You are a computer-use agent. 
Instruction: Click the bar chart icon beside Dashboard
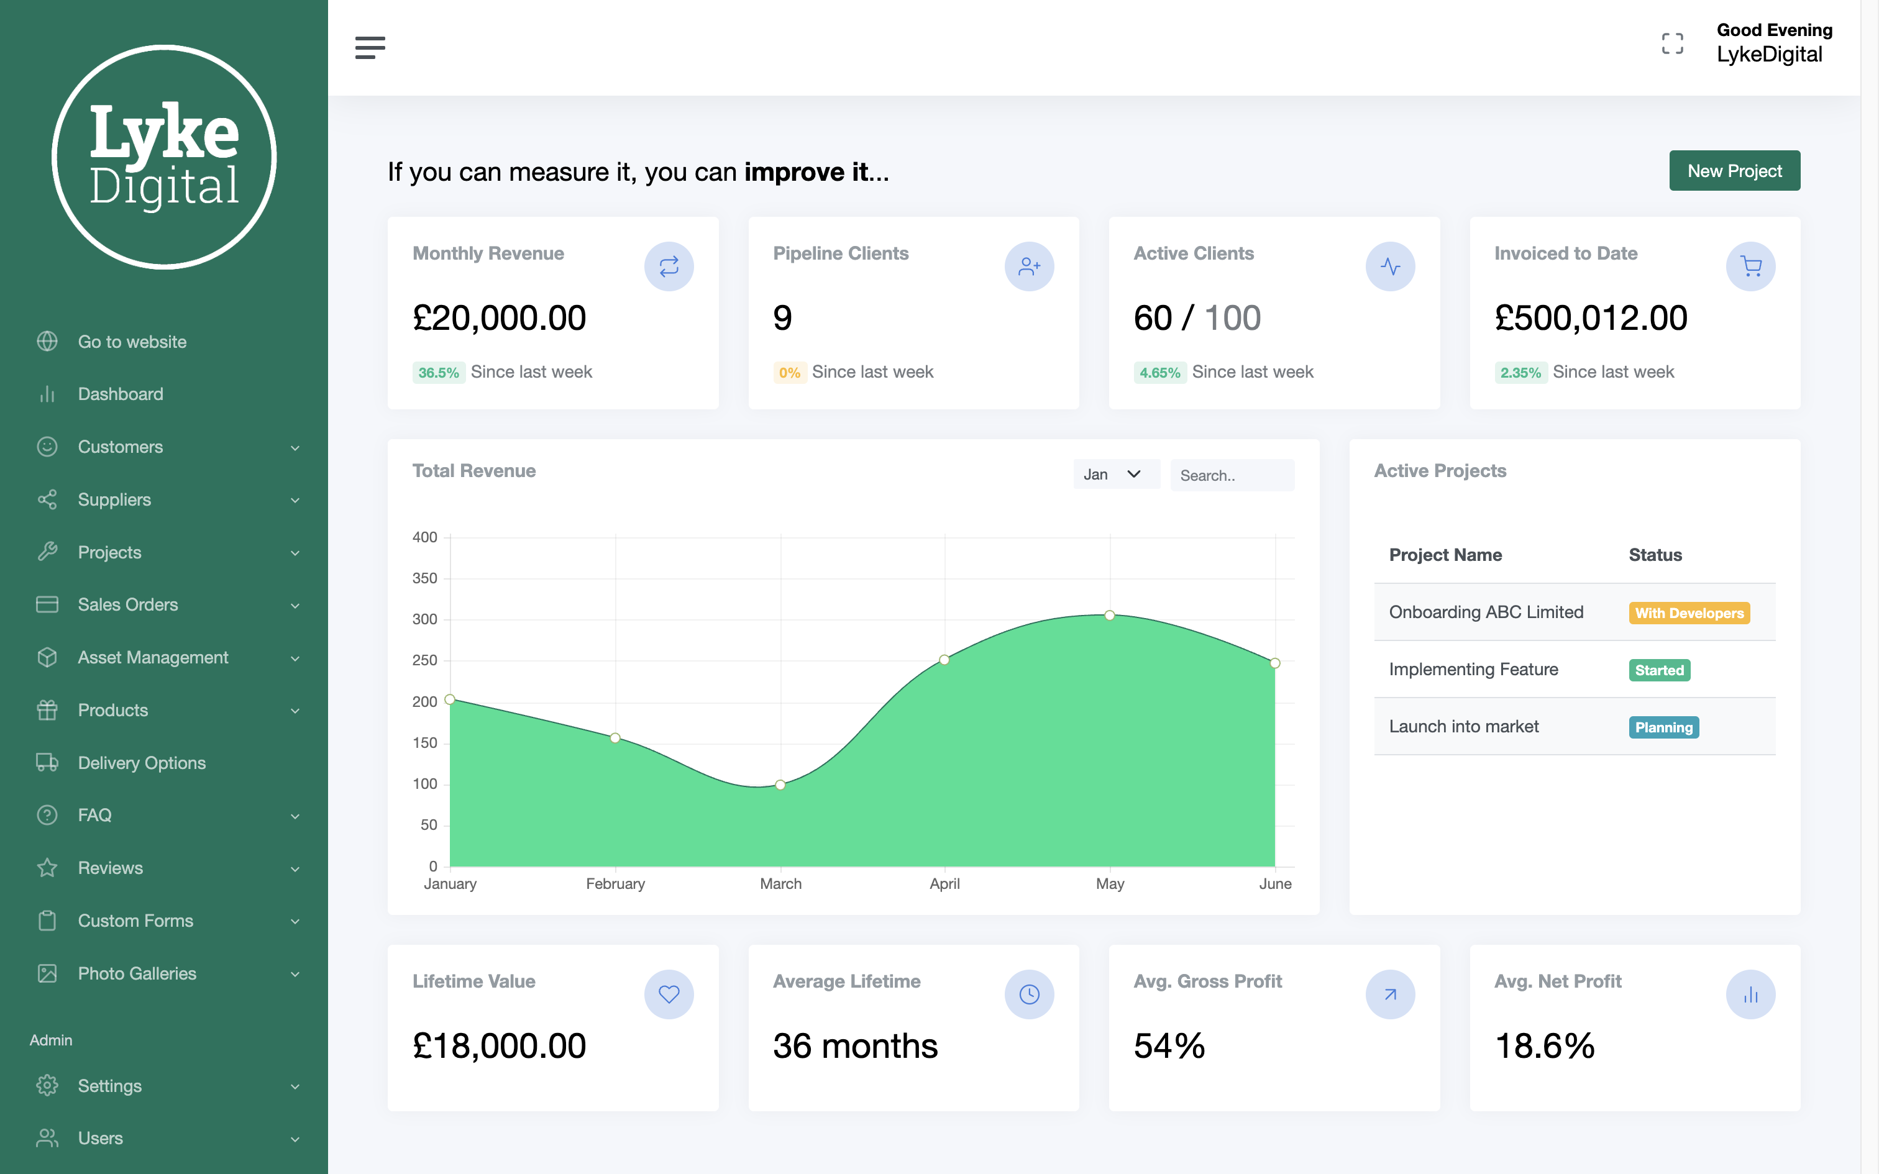[x=47, y=394]
